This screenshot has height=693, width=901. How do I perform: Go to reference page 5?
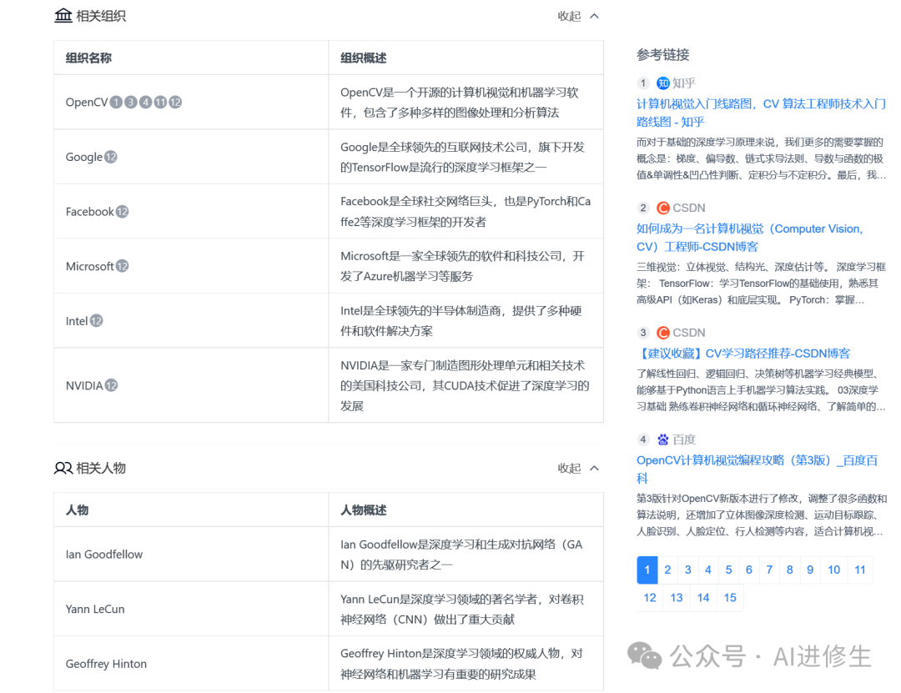point(728,570)
